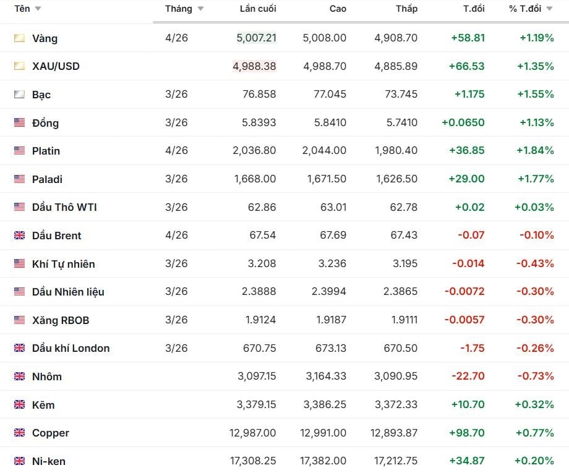
Task: Click the US flag beside Khí Tự nhiên
Action: [20, 264]
